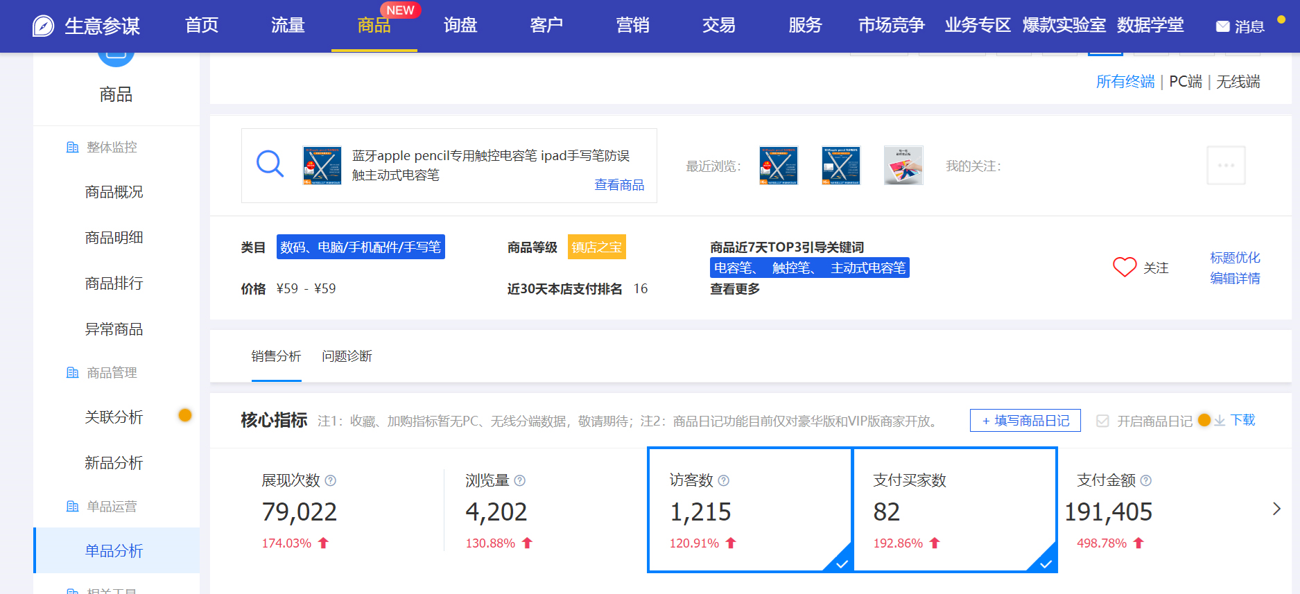Viewport: 1300px width, 594px height.
Task: Click help icon beside 支付金额
Action: pyautogui.click(x=1146, y=480)
